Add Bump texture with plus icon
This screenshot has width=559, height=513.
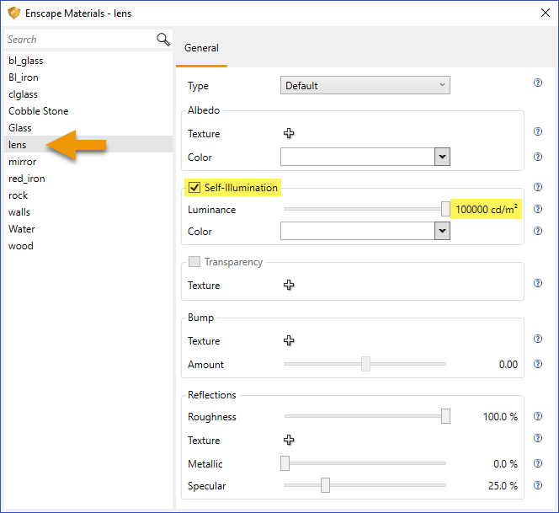tap(289, 340)
